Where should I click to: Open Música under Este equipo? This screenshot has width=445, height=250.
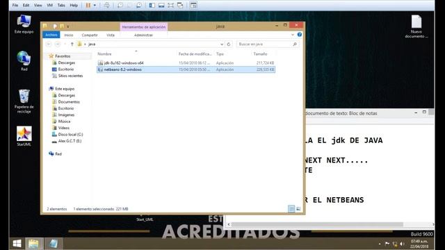[x=64, y=122]
